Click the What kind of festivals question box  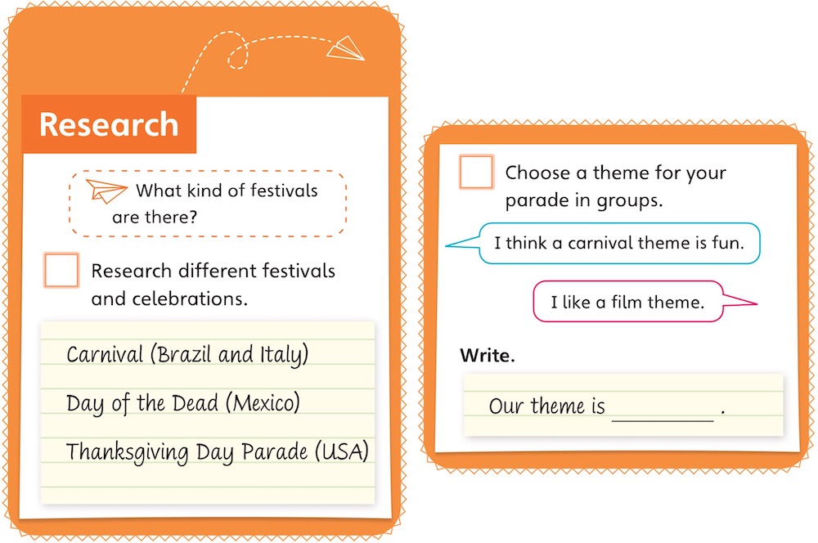coord(208,204)
